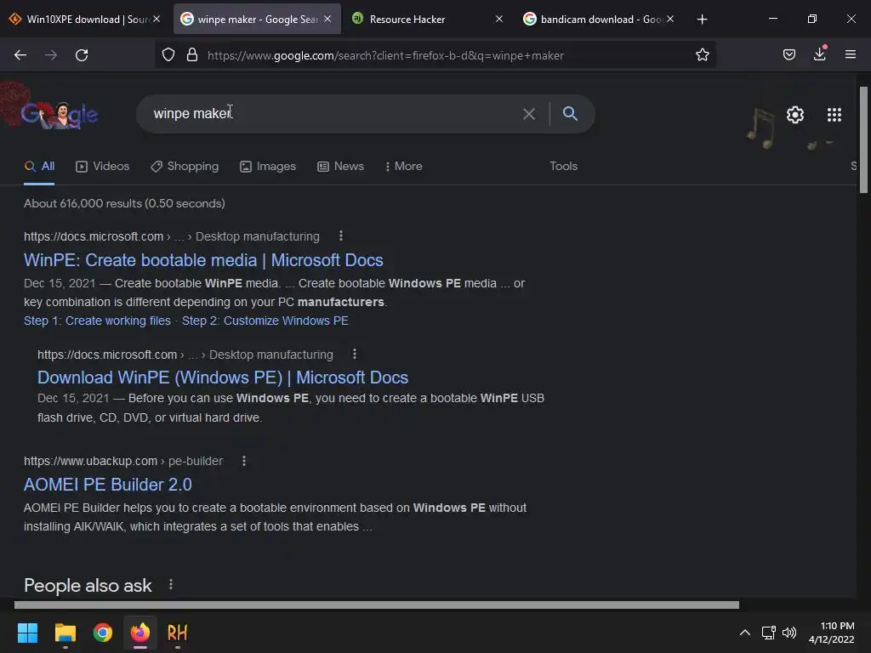Show hidden system tray icons
Image resolution: width=871 pixels, height=653 pixels.
tap(745, 633)
